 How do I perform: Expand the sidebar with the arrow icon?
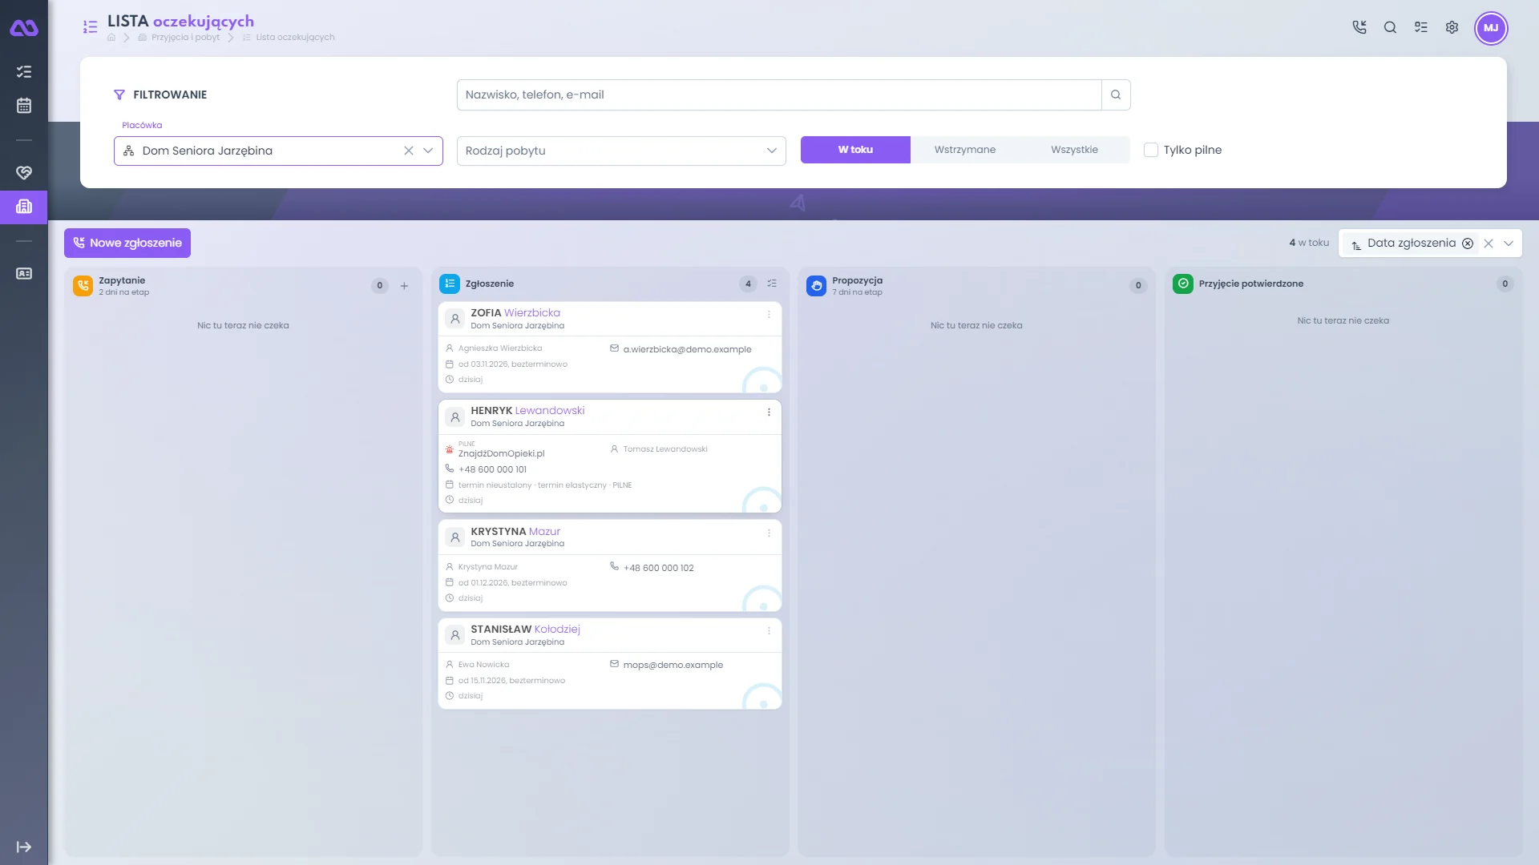coord(24,847)
